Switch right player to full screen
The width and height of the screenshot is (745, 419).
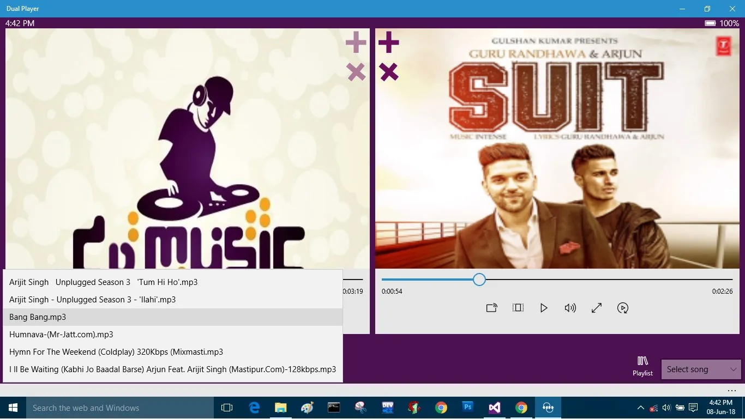[x=597, y=308]
